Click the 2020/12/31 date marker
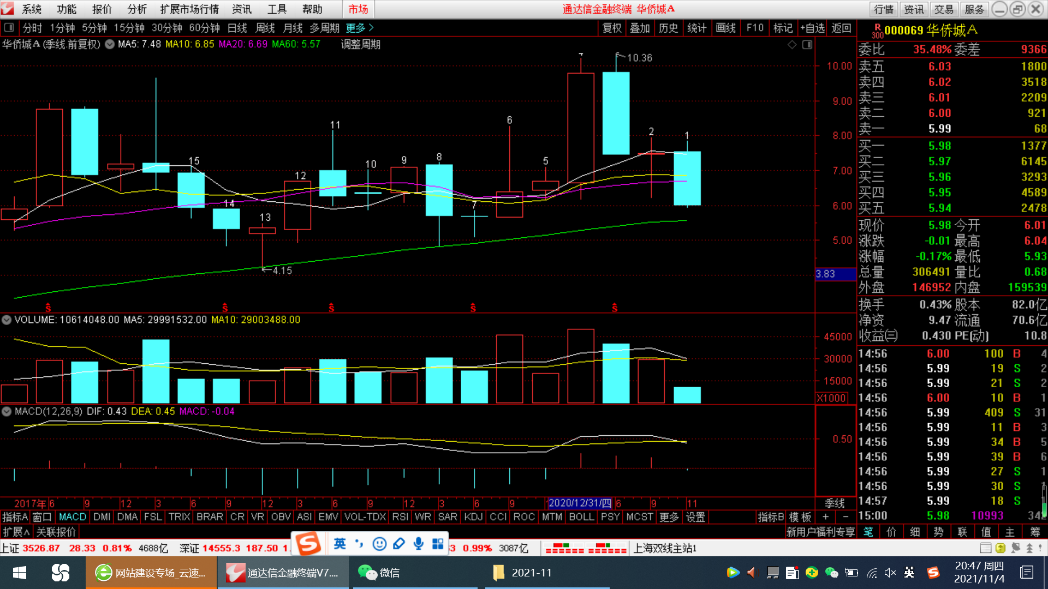Screen dimensions: 1048x589 [579, 503]
